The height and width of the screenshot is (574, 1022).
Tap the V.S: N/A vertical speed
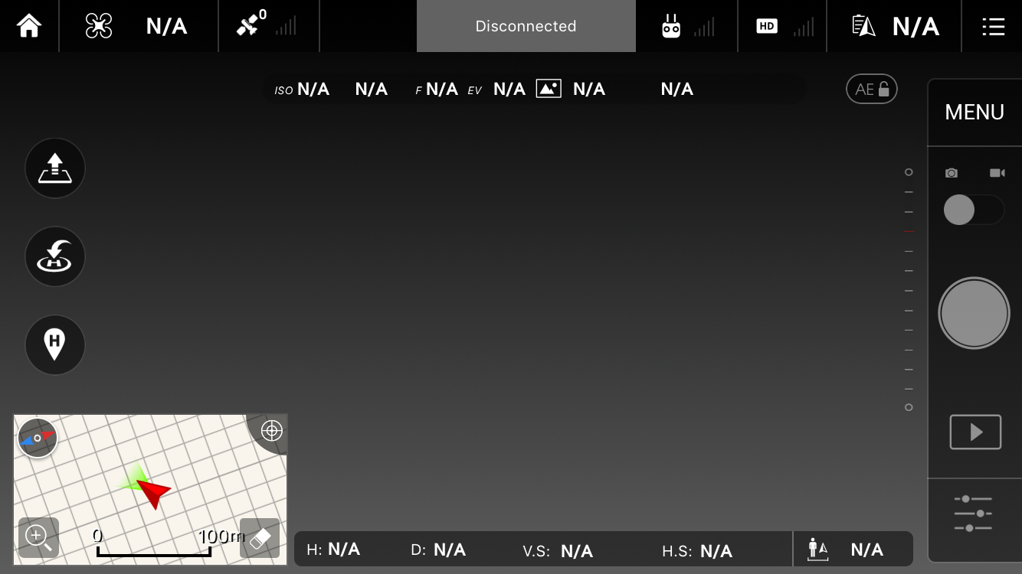(x=558, y=551)
